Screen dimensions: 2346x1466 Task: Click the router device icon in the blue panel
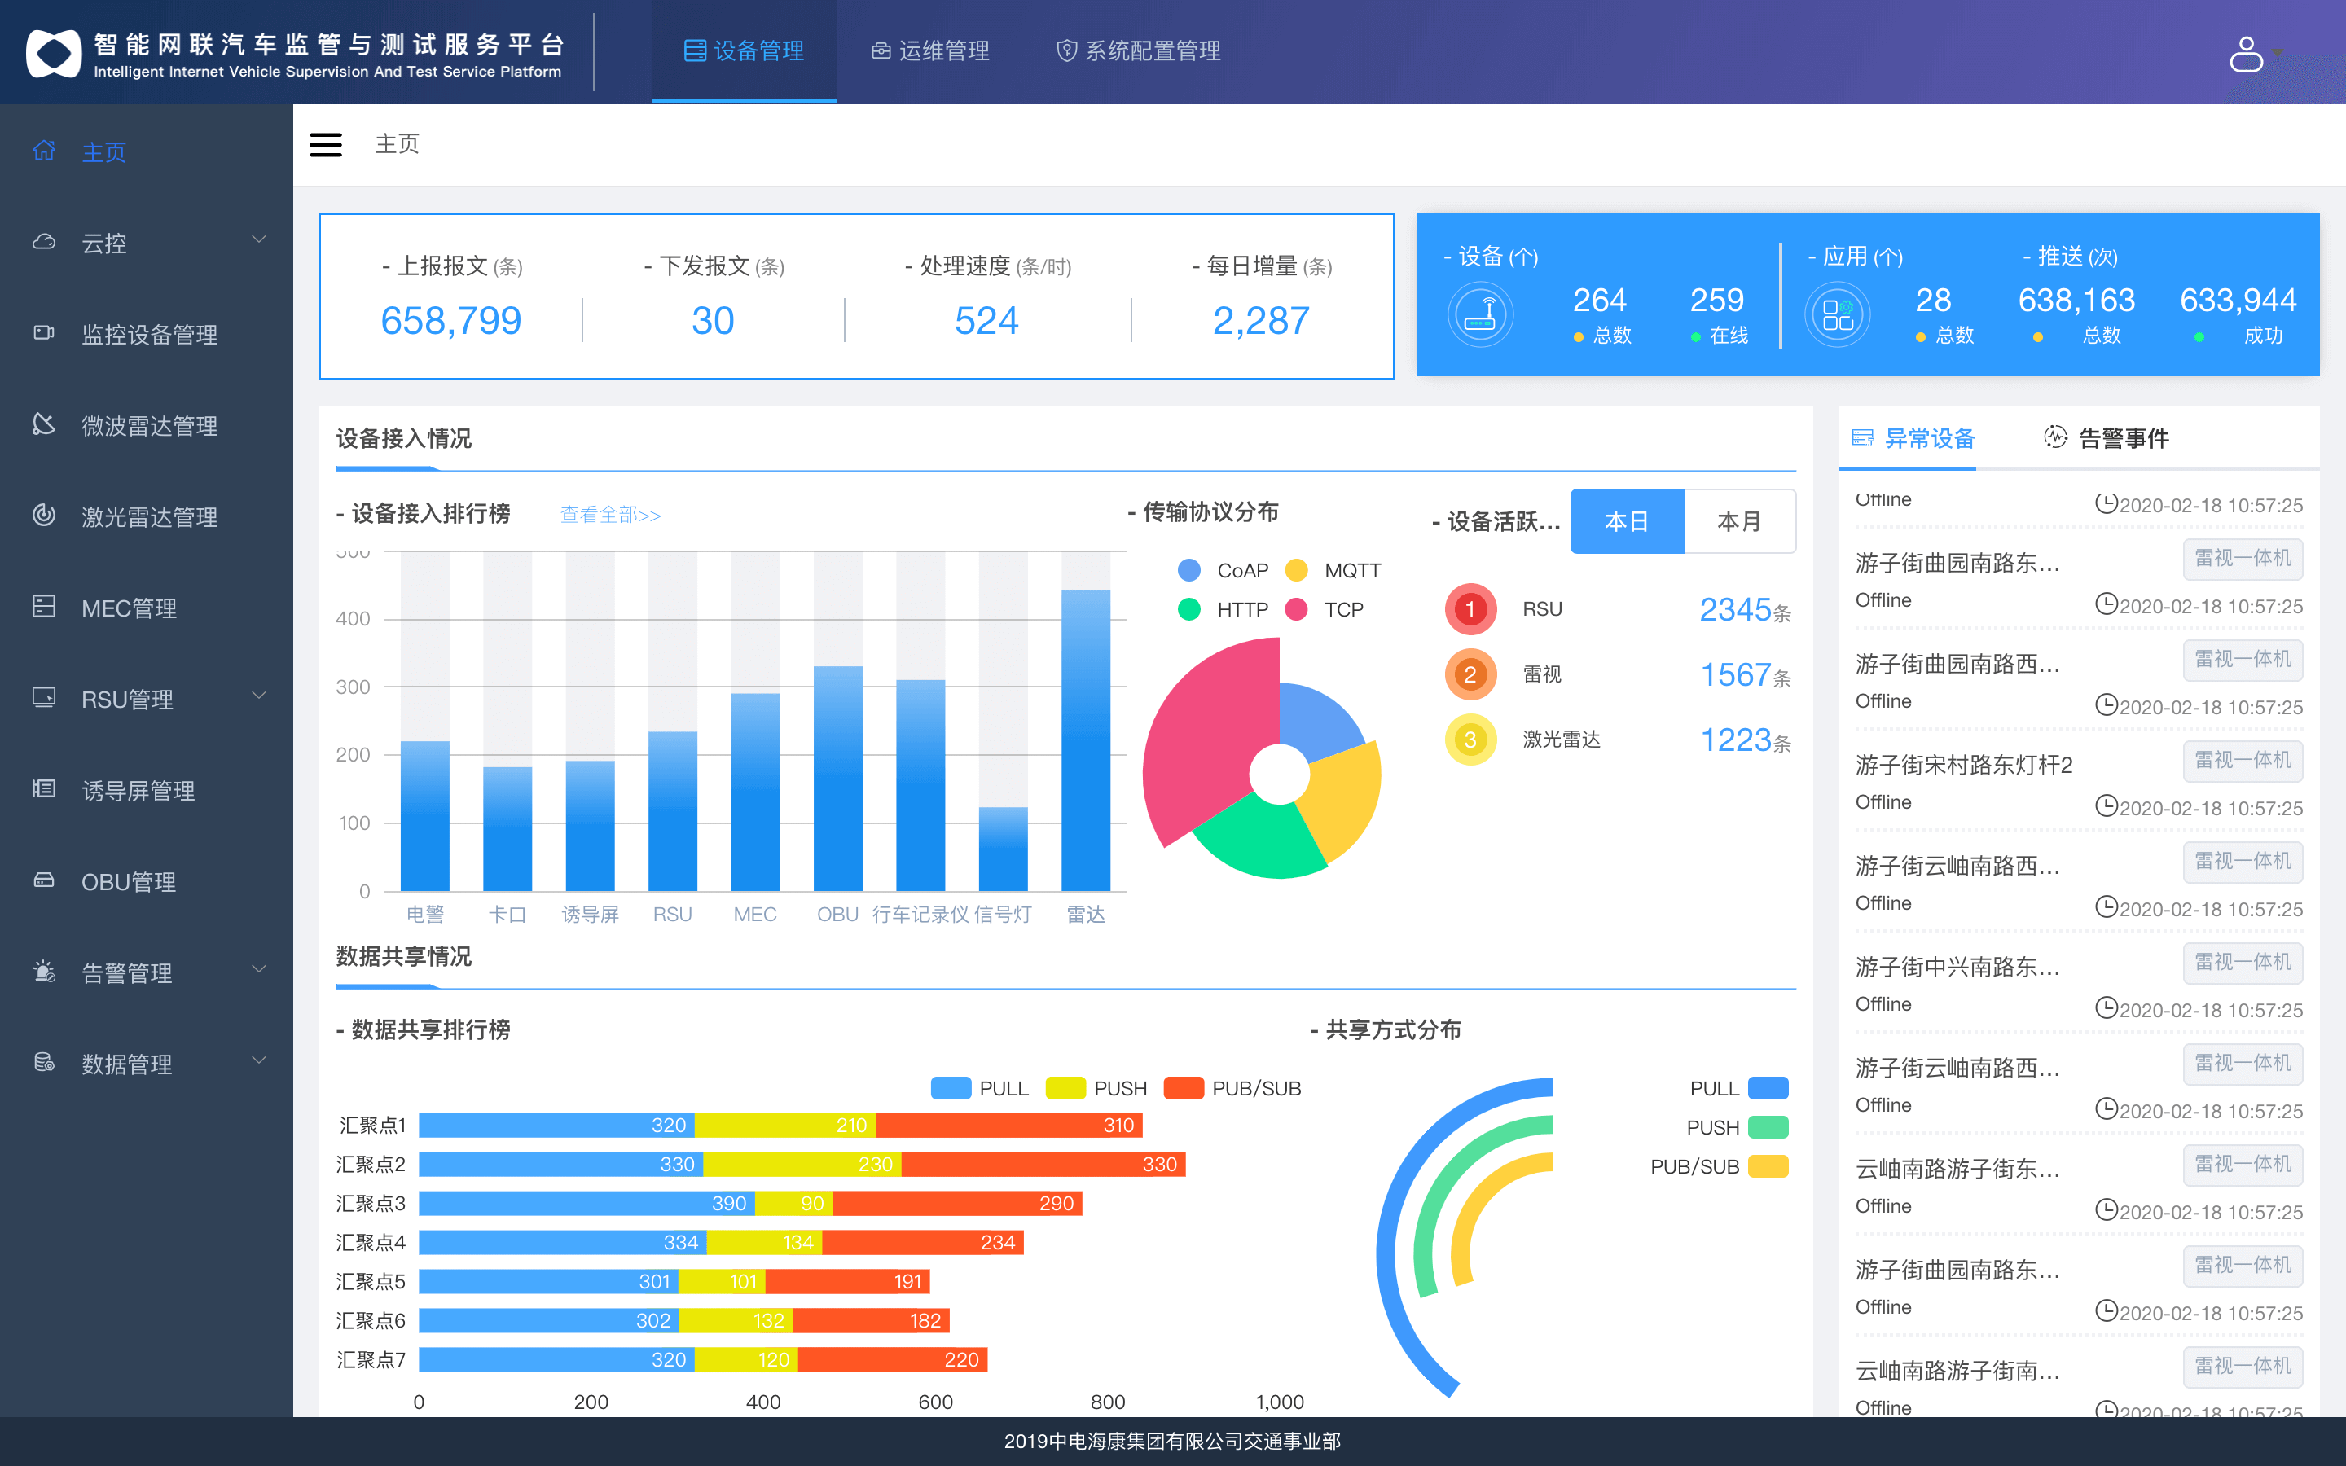pyautogui.click(x=1479, y=315)
